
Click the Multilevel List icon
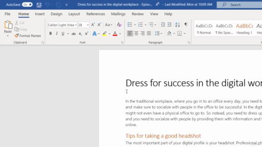tap(151, 24)
